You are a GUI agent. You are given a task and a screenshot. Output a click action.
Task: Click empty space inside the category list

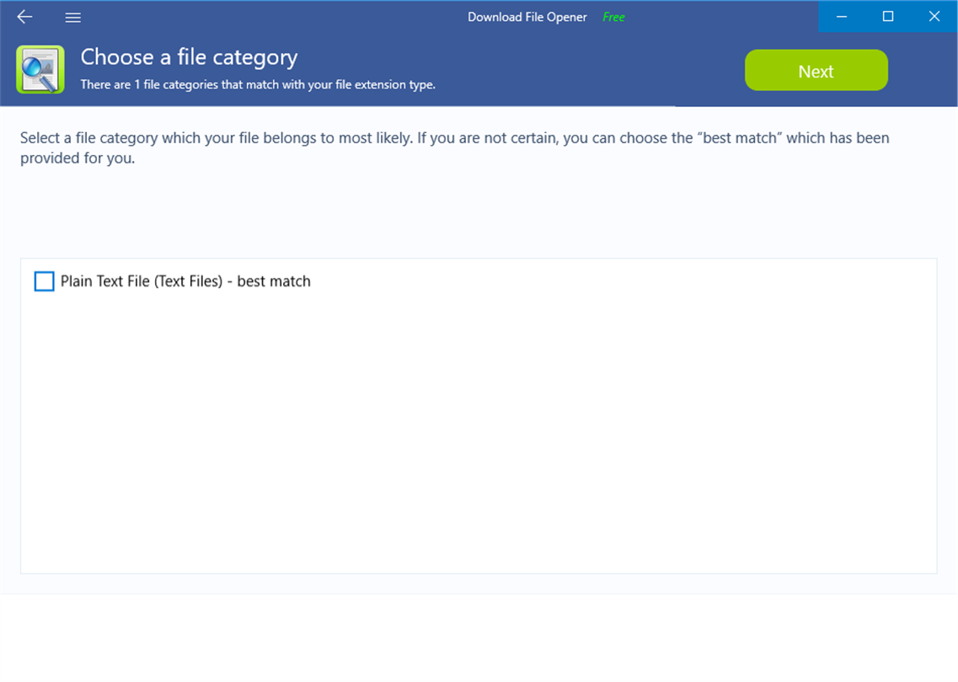(x=479, y=438)
